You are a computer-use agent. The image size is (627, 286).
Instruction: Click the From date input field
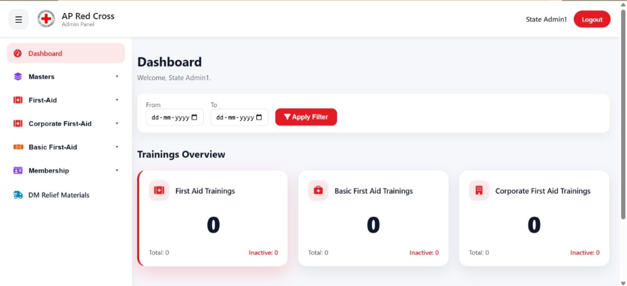[175, 117]
